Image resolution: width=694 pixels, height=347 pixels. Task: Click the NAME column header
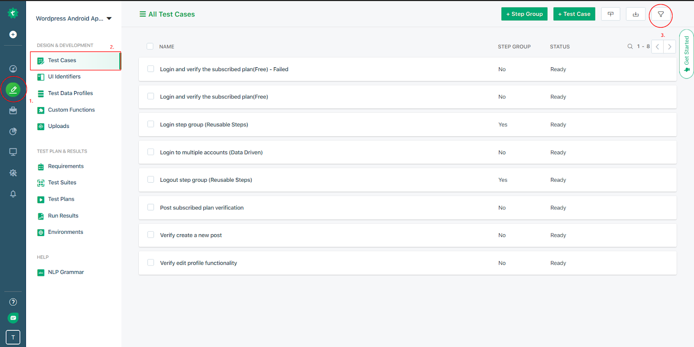click(x=167, y=47)
